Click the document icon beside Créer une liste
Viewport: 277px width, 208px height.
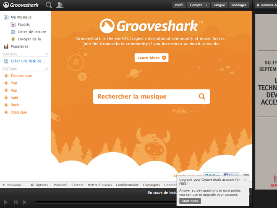tap(6, 61)
